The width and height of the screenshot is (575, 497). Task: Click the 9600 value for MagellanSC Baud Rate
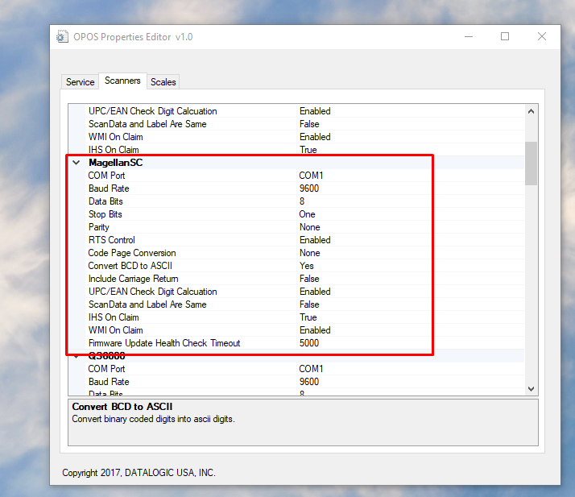coord(309,188)
